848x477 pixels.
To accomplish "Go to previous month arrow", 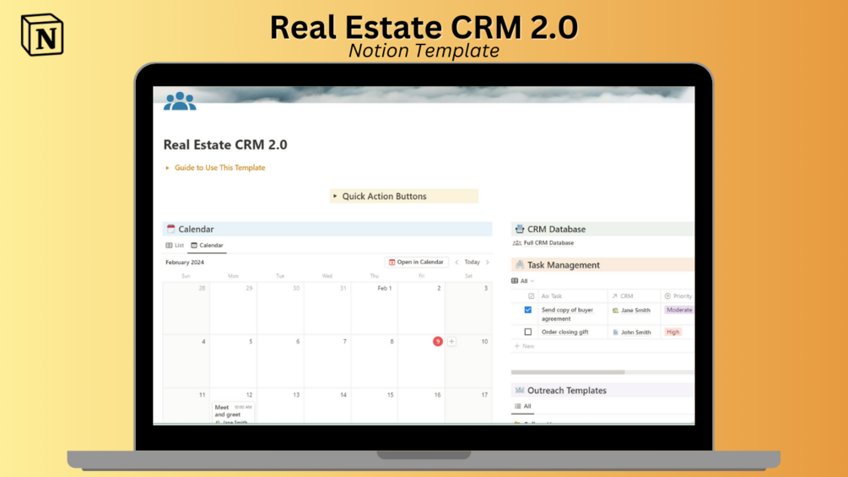I will click(457, 263).
